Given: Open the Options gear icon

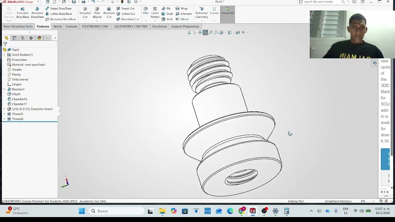Looking at the screenshot, I should pos(136,2).
